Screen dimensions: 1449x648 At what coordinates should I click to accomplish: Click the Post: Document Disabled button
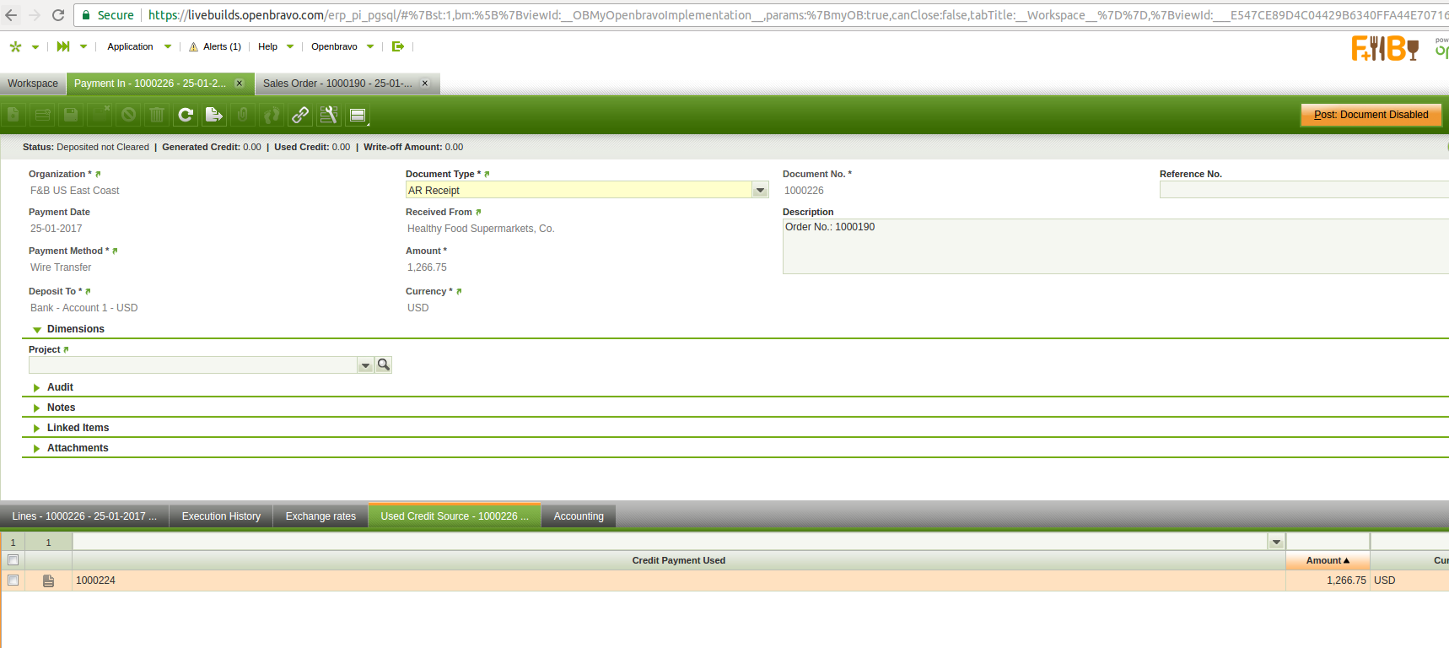pyautogui.click(x=1371, y=115)
